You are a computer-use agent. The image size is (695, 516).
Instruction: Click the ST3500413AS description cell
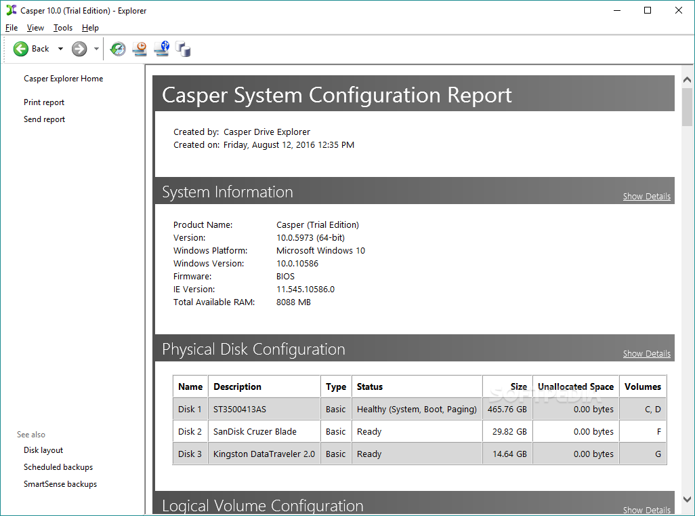[x=264, y=409]
